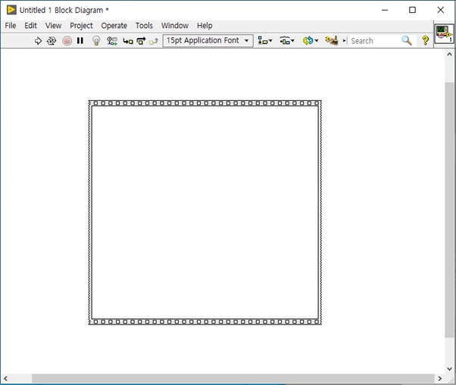Click the small arrow left of Search
The image size is (456, 385).
[345, 41]
